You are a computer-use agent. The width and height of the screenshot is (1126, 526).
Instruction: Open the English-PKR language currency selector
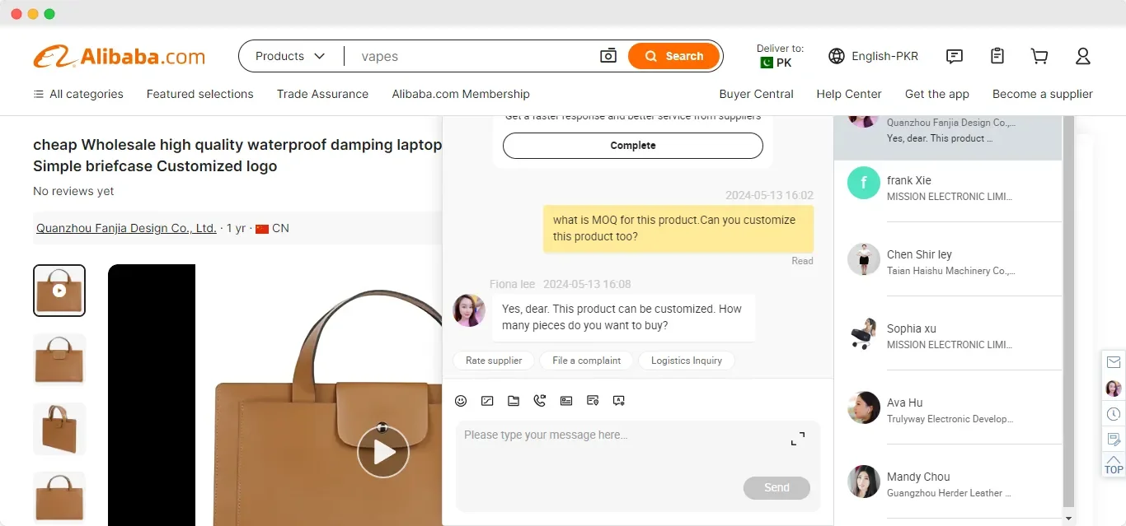(873, 56)
